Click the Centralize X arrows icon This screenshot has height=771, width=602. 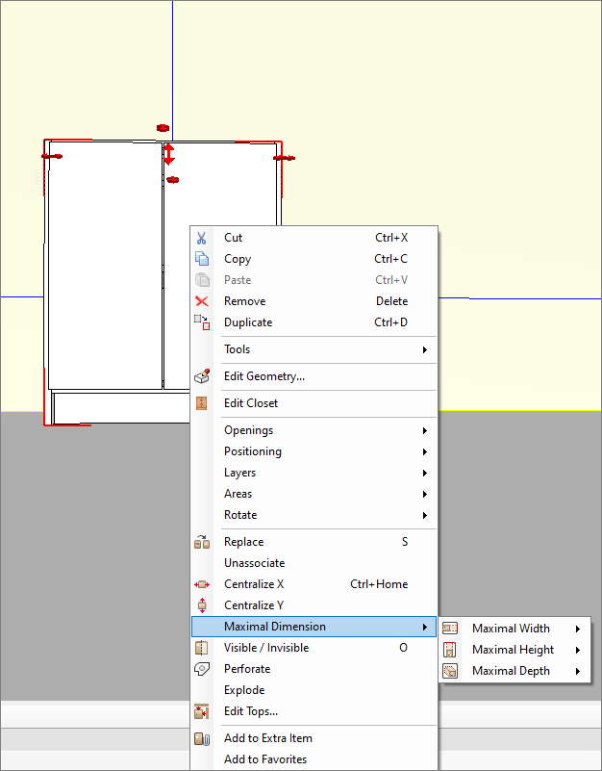(x=202, y=584)
